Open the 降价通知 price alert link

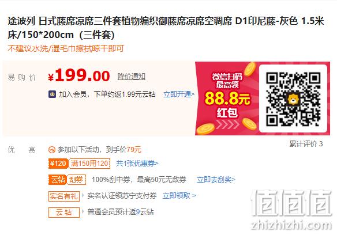pos(132,77)
